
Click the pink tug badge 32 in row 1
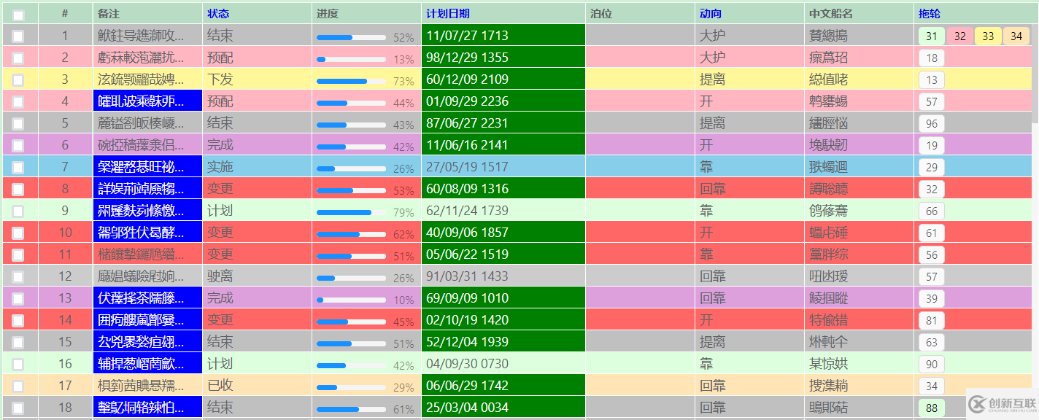click(960, 36)
